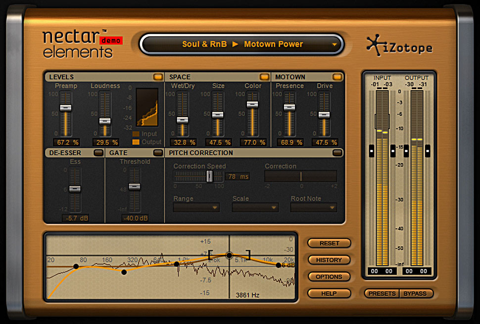Enable the DE-ESSER module
Viewport: 480px width, 324px height.
pyautogui.click(x=98, y=153)
